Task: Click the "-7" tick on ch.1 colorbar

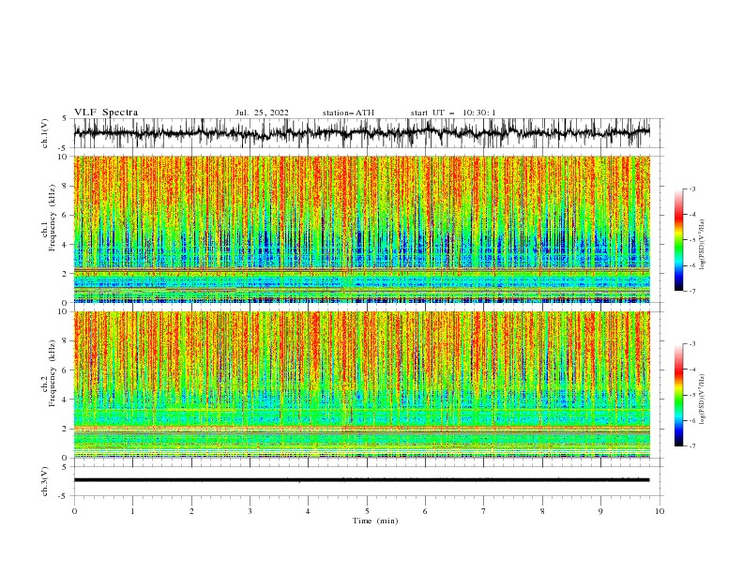Action: 692,291
